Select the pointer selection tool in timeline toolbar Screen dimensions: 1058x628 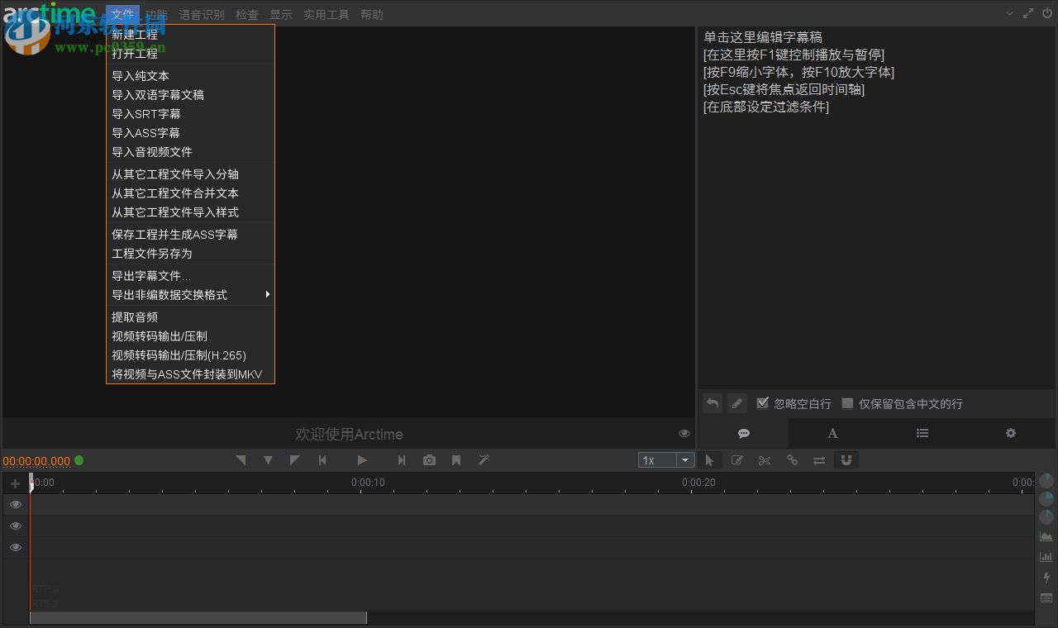[x=710, y=460]
